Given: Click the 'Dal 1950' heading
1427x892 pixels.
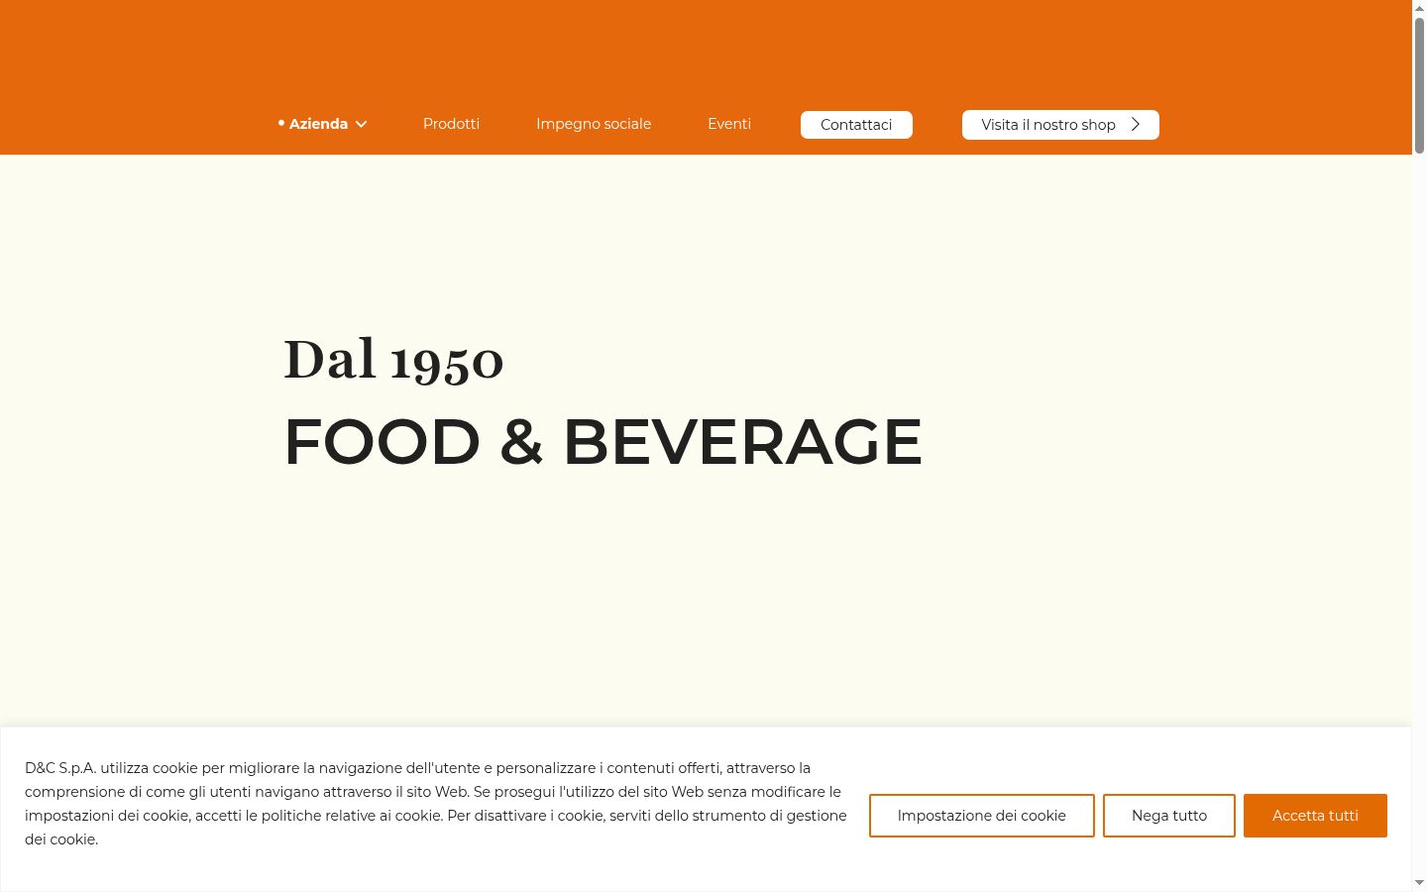Looking at the screenshot, I should pyautogui.click(x=393, y=359).
